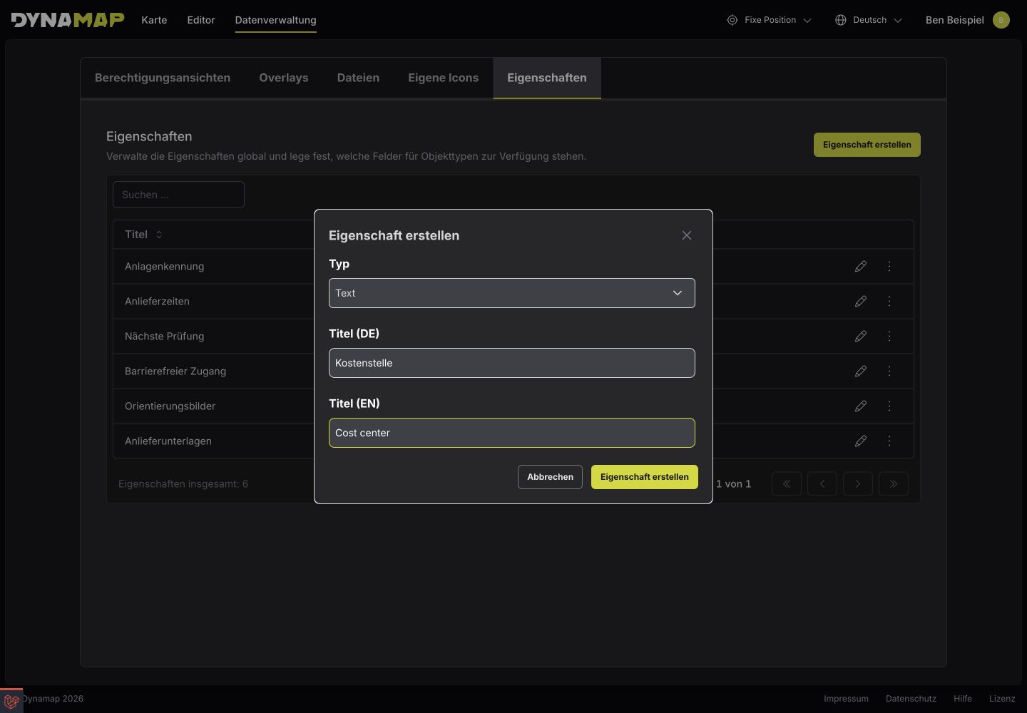Open the three-dot menu for Anlieferzeiten
Screen dimensions: 1027x713
click(889, 301)
